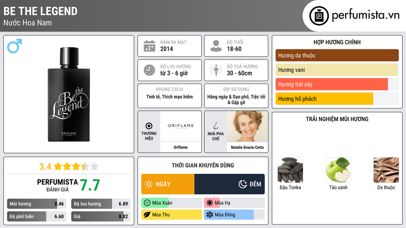
Task: Click the blue male gender symbol icon
Action: [x=15, y=46]
